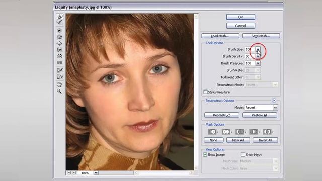This screenshot has width=322, height=181.
Task: Click the None mask button
Action: pyautogui.click(x=213, y=140)
